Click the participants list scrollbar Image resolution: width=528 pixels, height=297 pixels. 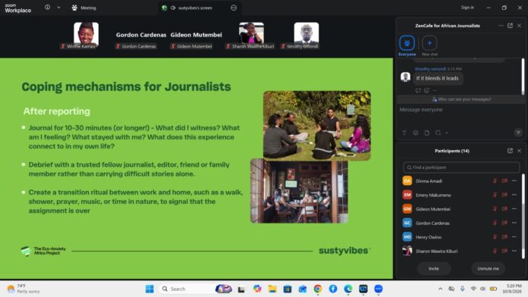click(x=523, y=216)
